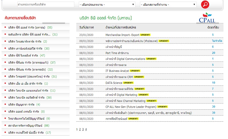
Task: Click openings count 10 for DATA Science row
Action: pyautogui.click(x=213, y=83)
